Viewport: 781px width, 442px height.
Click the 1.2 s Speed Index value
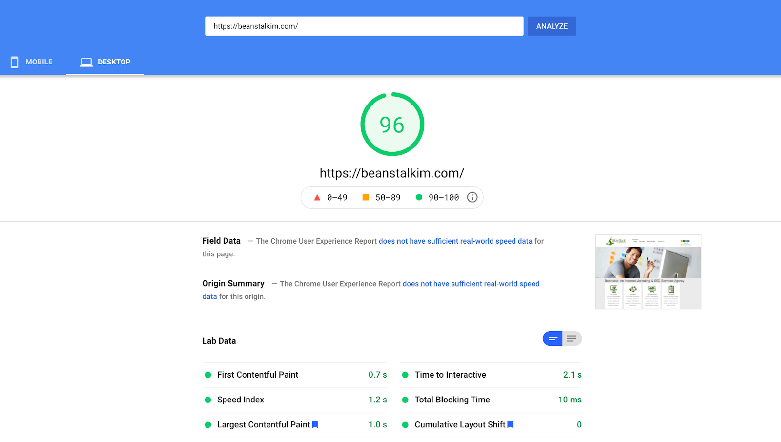coord(378,400)
